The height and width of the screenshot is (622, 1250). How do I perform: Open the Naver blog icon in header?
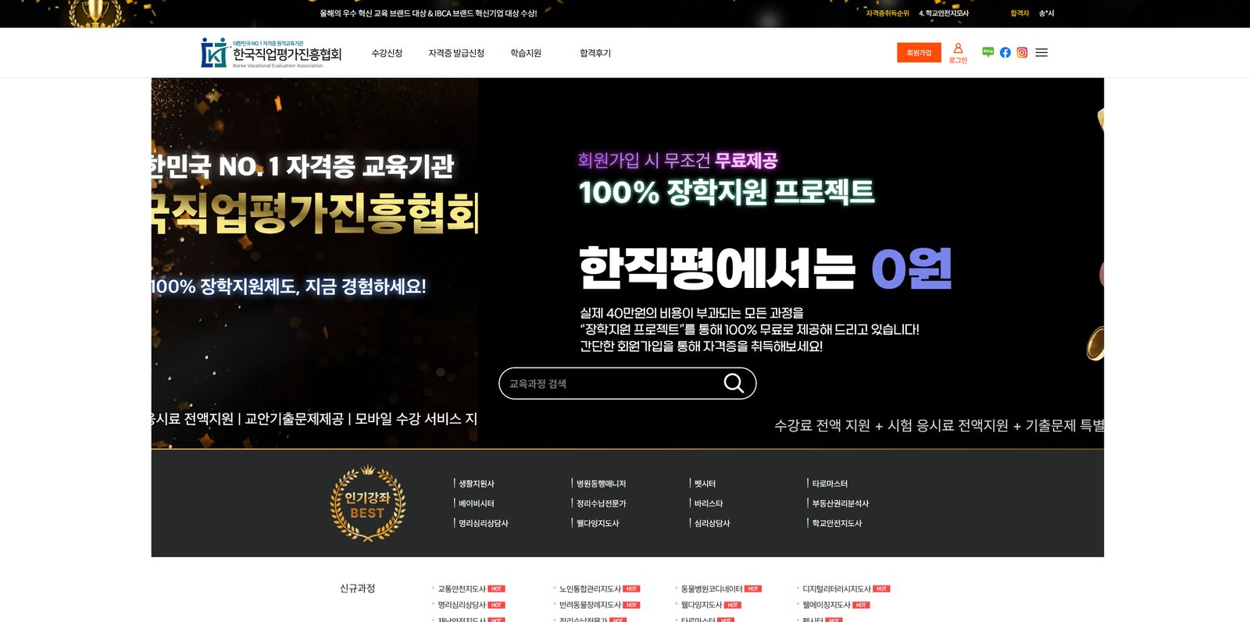[x=988, y=52]
